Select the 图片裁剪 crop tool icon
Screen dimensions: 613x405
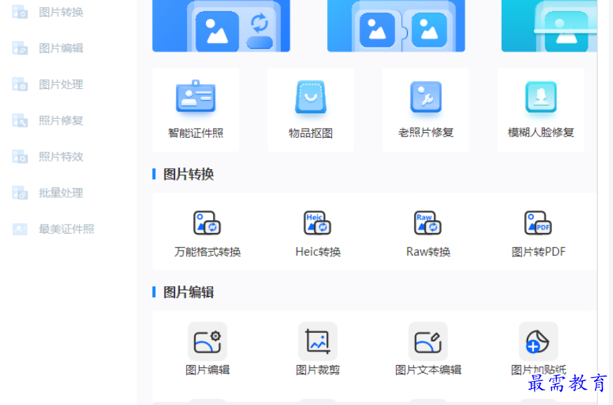[x=317, y=341]
